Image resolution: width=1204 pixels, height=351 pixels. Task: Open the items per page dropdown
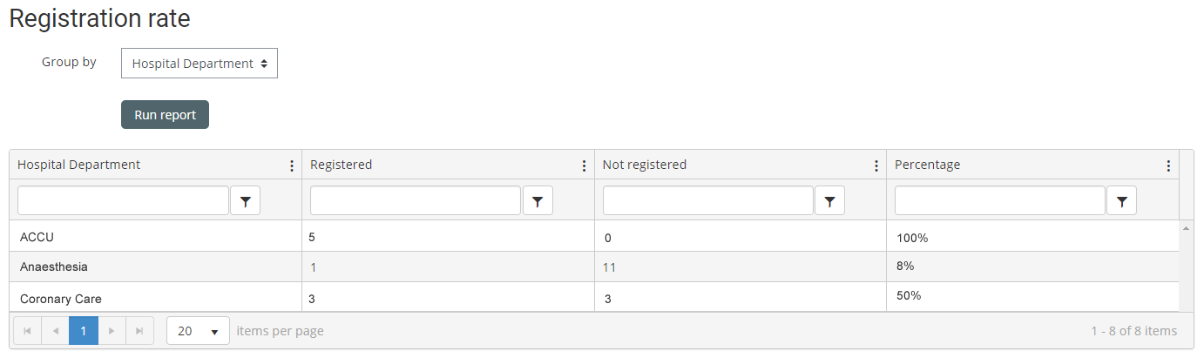click(198, 331)
